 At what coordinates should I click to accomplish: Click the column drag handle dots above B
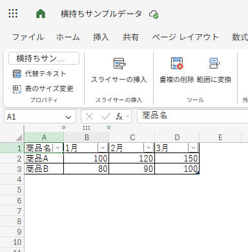(87, 128)
